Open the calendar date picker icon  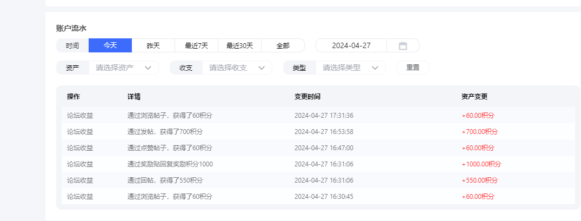coord(403,46)
